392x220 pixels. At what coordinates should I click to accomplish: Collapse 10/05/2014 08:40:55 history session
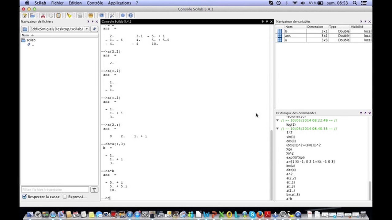coord(277,129)
